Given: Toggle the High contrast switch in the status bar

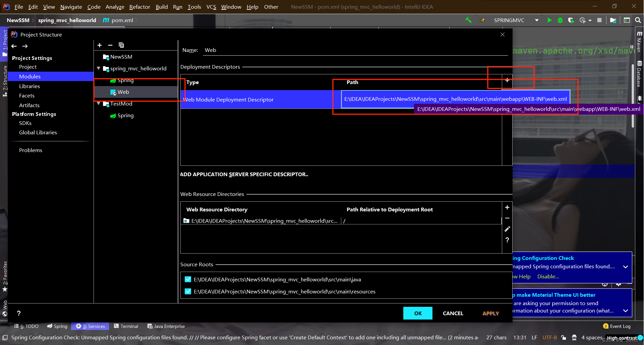Looking at the screenshot, I should (x=640, y=338).
